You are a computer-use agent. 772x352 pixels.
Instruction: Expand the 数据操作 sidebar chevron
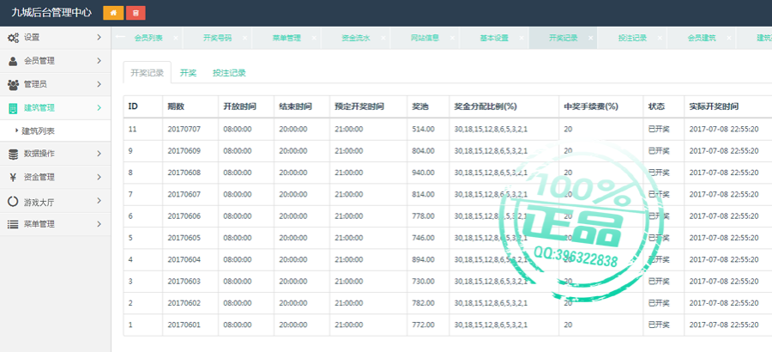99,154
